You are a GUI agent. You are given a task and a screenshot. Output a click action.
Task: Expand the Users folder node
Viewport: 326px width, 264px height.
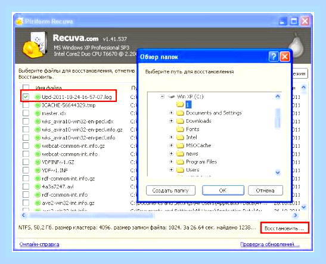point(171,170)
